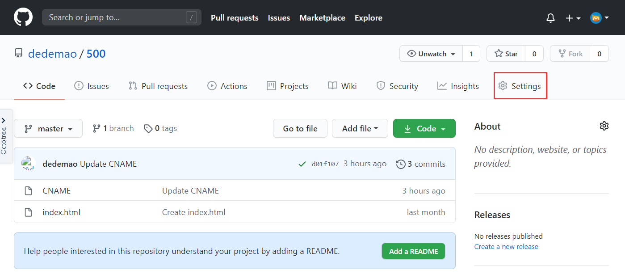View the 3 commits history link
This screenshot has width=625, height=274.
(x=421, y=164)
